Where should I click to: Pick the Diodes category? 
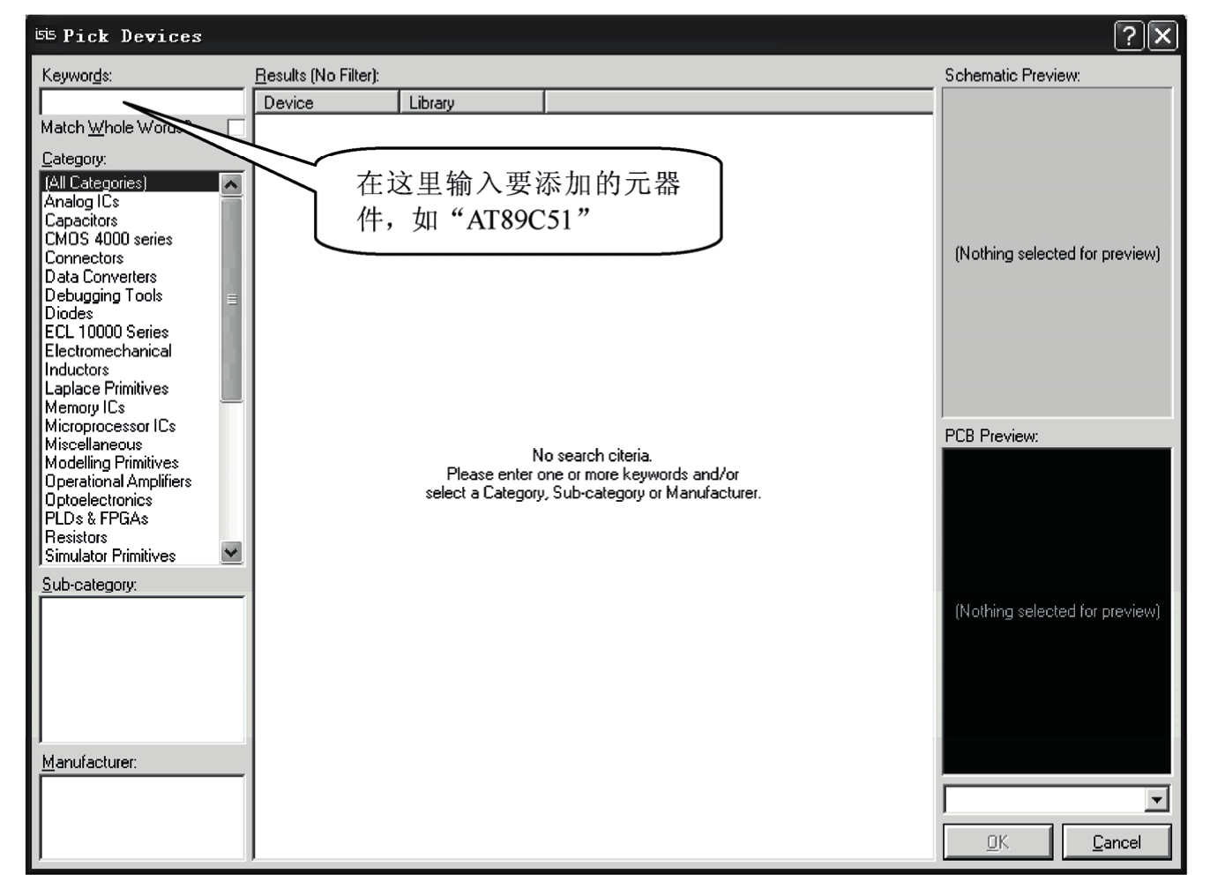point(69,313)
